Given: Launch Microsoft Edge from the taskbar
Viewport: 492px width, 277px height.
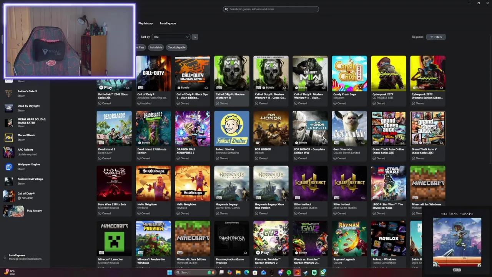Looking at the screenshot, I should (246, 272).
